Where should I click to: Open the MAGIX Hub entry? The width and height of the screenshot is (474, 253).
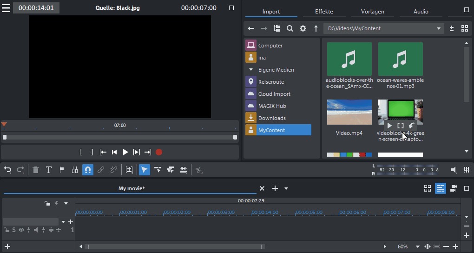pos(272,106)
